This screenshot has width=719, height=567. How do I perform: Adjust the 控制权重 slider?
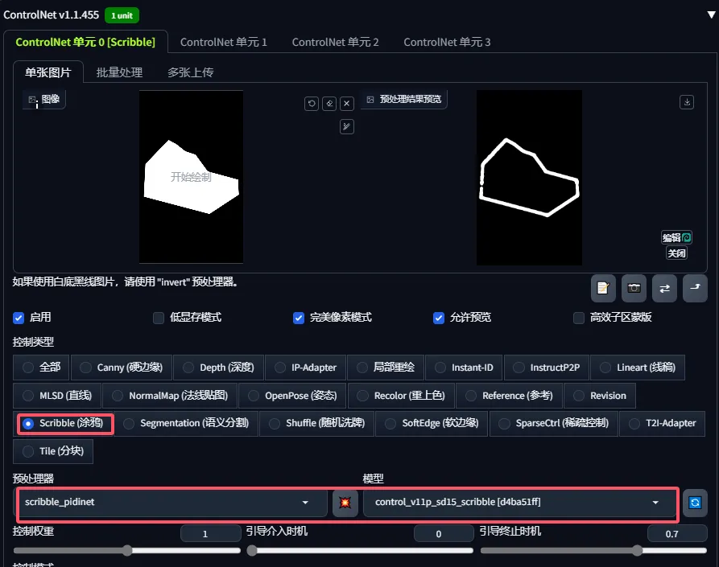(x=127, y=550)
